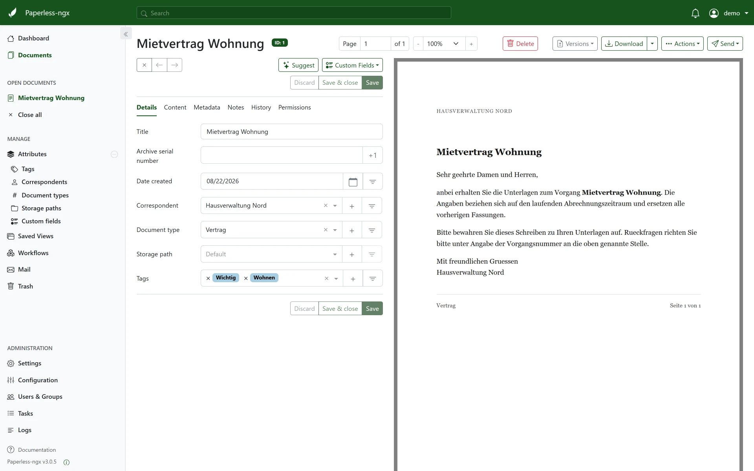Add a new storage path with plus
Screen dimensions: 754x471
tap(352, 254)
